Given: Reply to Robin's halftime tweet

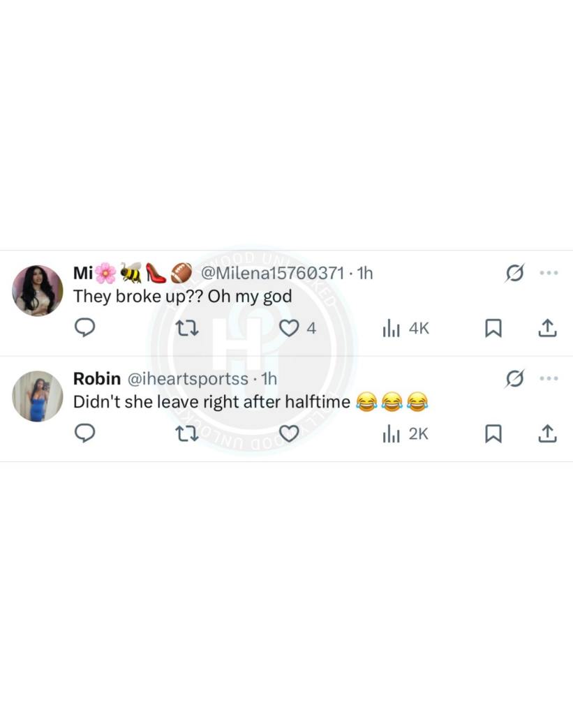Looking at the screenshot, I should [84, 433].
